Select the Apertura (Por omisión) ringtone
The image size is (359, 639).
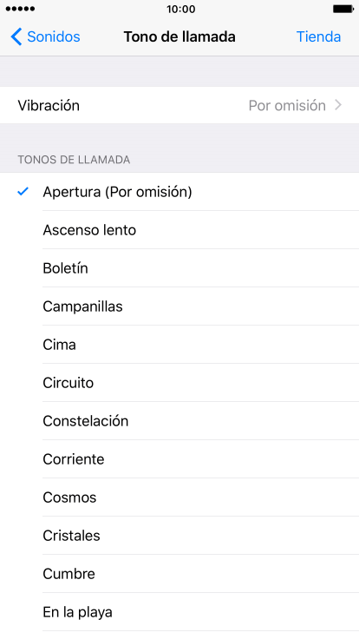click(179, 192)
